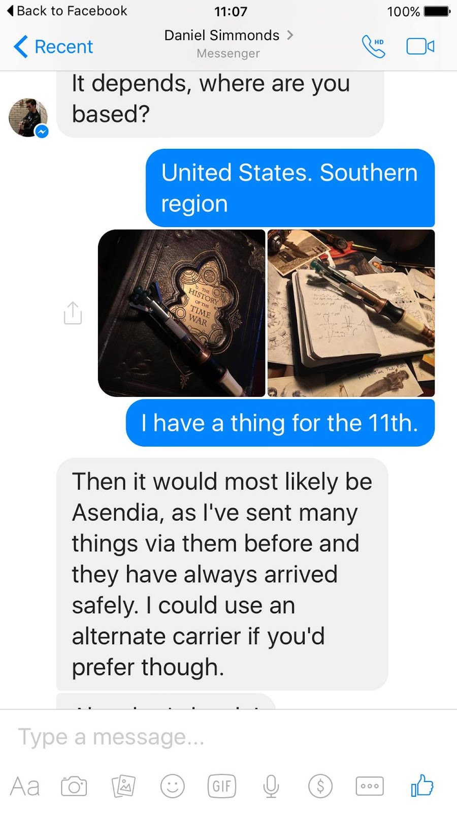Share the sent photos via share icon
This screenshot has width=457, height=813.
click(73, 313)
